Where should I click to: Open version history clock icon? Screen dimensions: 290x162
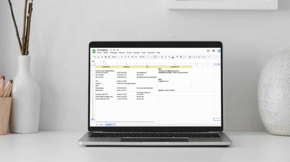pos(208,51)
